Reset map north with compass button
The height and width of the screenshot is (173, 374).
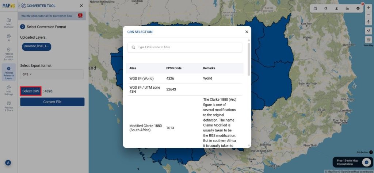coord(369,22)
